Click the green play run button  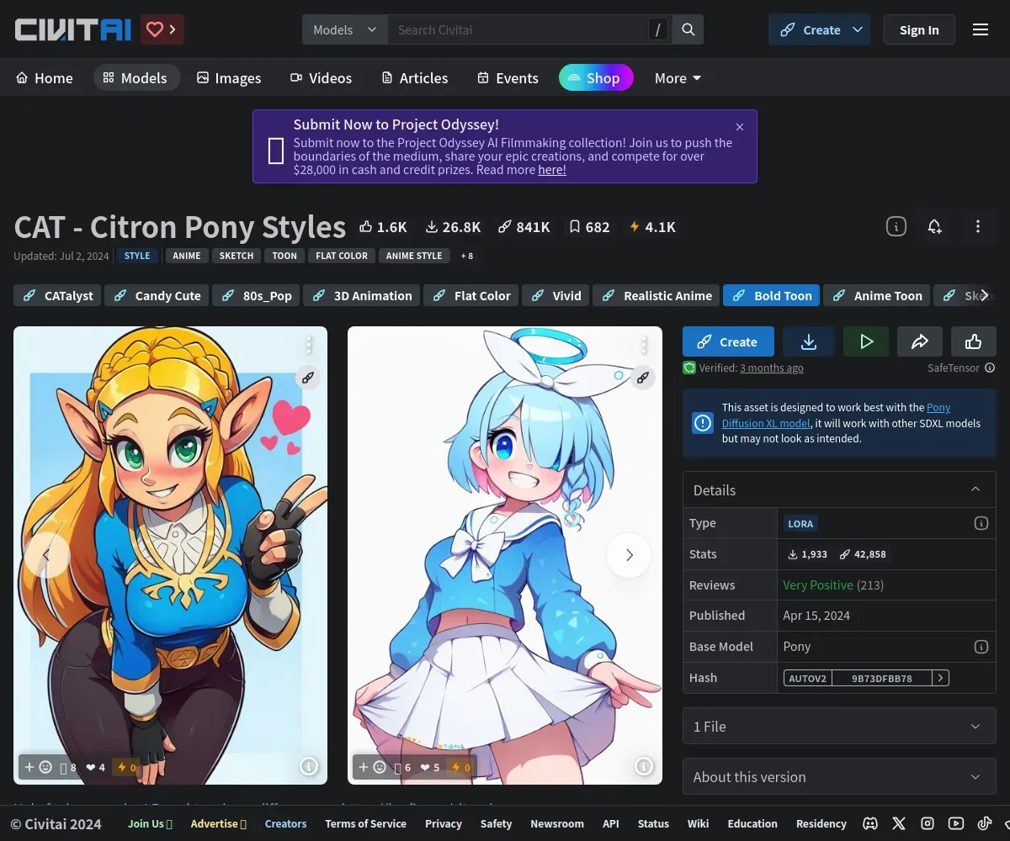click(x=866, y=341)
